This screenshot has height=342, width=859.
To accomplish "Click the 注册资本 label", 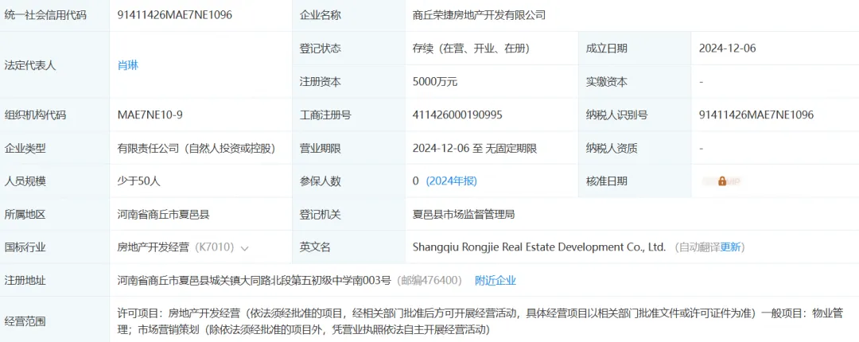I will [320, 82].
